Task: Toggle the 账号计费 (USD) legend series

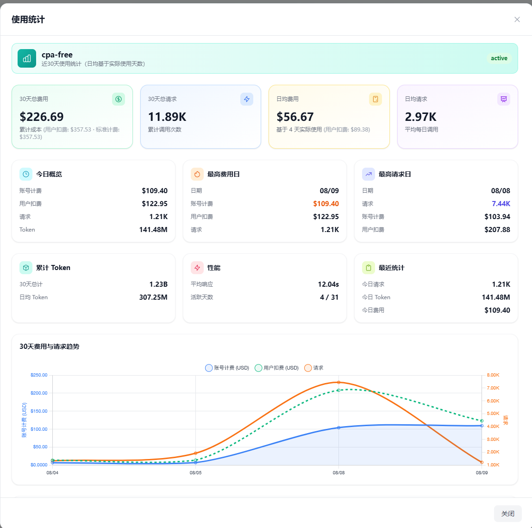Action: coord(227,368)
